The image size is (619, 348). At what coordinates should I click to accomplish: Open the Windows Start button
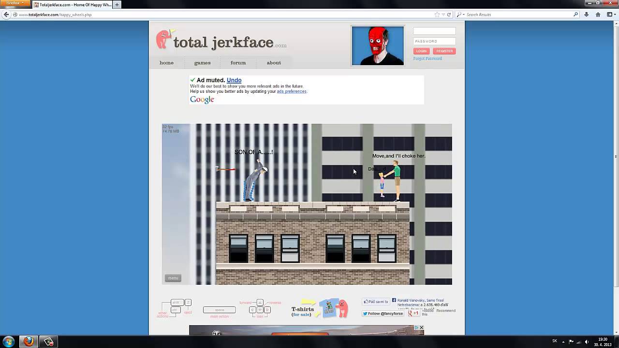coord(9,342)
